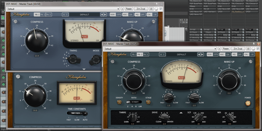Click the MAKE-UP knob in the Mk 2 window

point(229,81)
